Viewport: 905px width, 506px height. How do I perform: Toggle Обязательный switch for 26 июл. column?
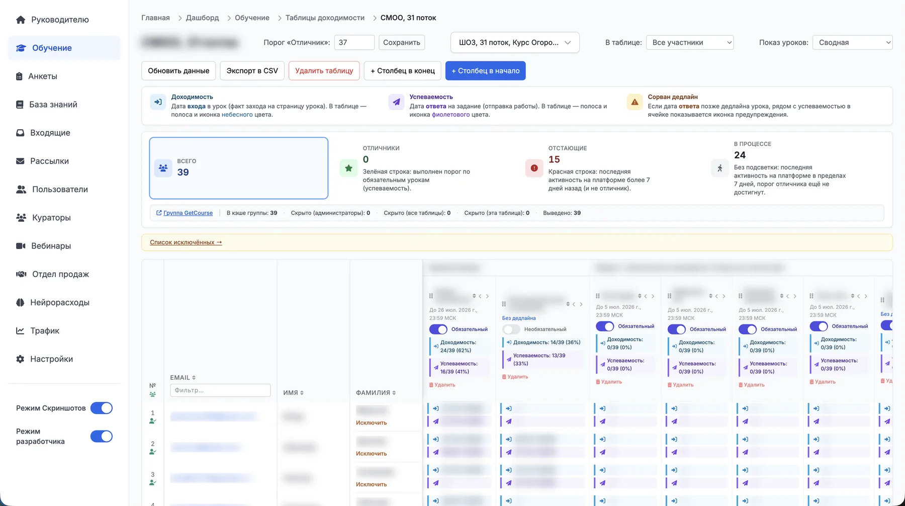click(438, 329)
